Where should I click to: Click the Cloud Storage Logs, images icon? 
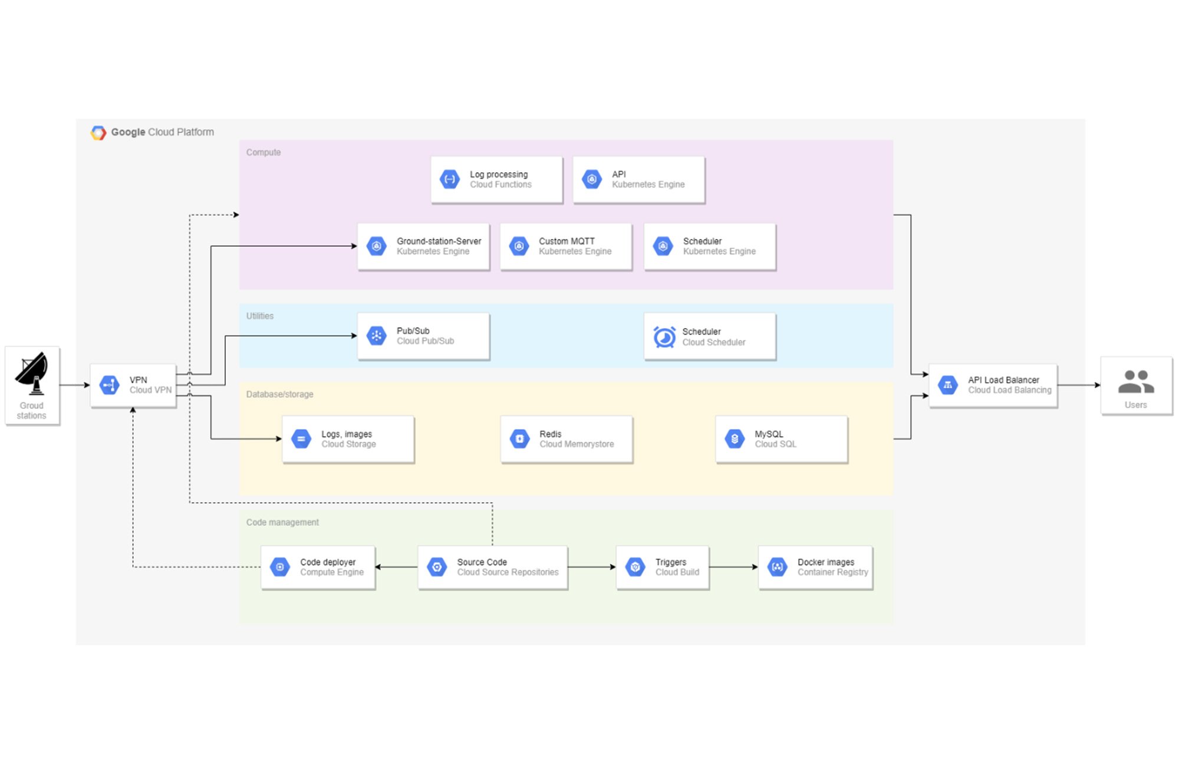301,439
